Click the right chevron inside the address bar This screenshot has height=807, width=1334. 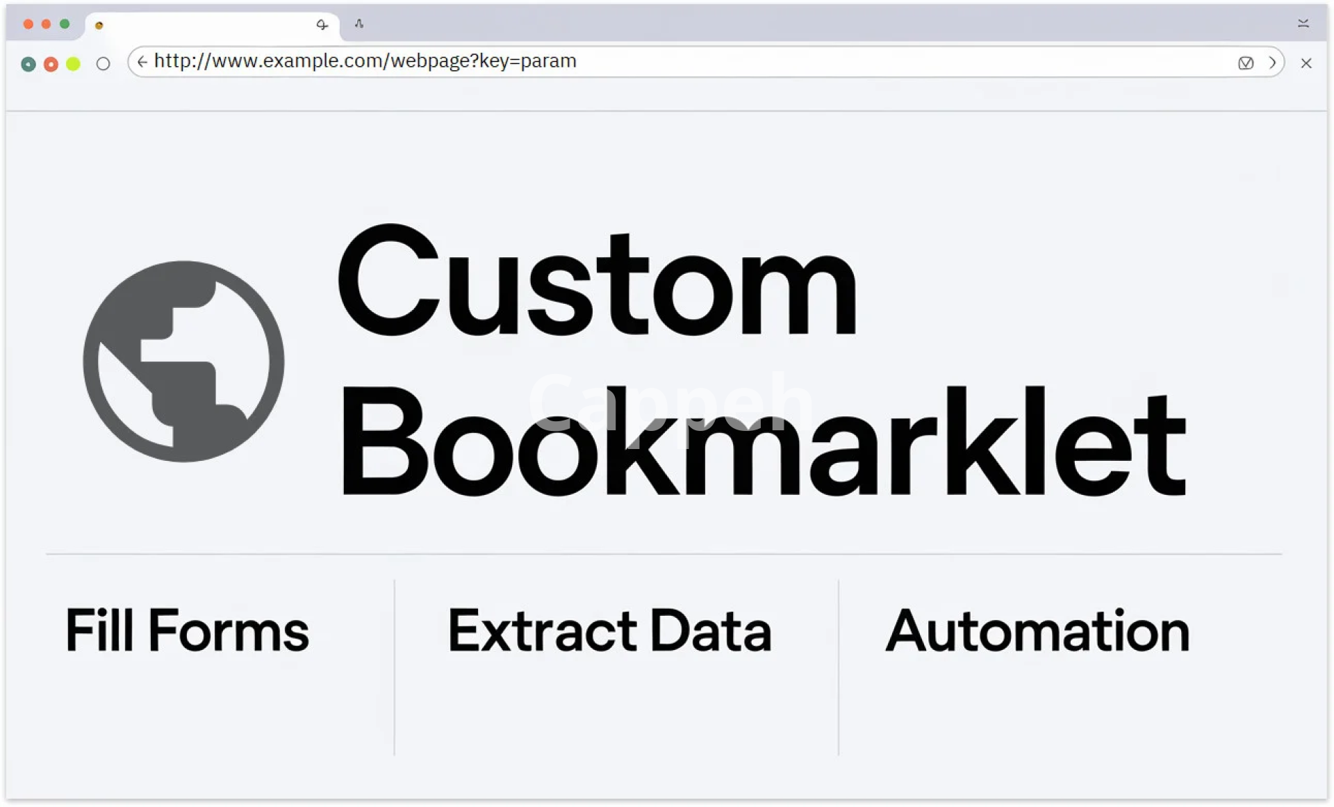(x=1272, y=63)
